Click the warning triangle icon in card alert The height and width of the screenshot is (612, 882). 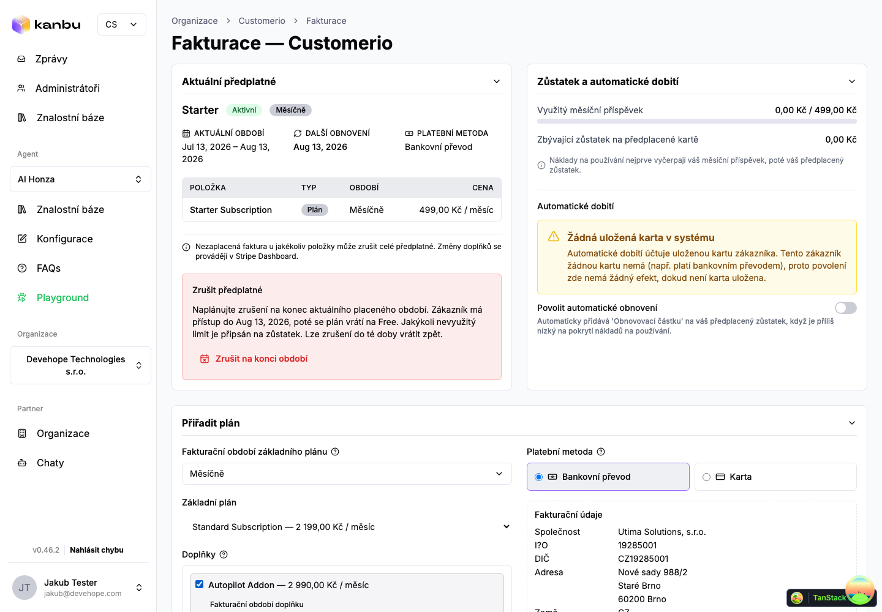point(554,236)
